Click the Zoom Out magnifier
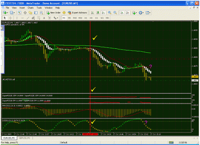The height and width of the screenshot is (145, 200). [115, 13]
